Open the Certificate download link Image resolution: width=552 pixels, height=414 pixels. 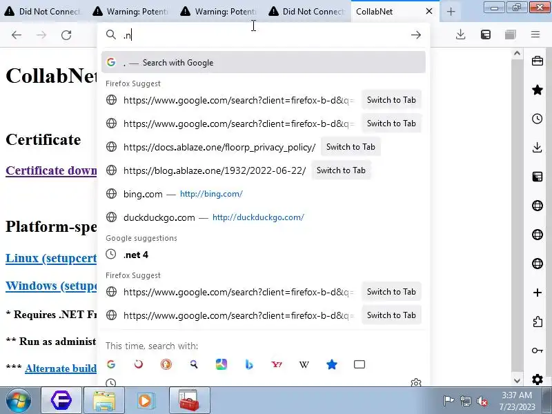pos(51,170)
